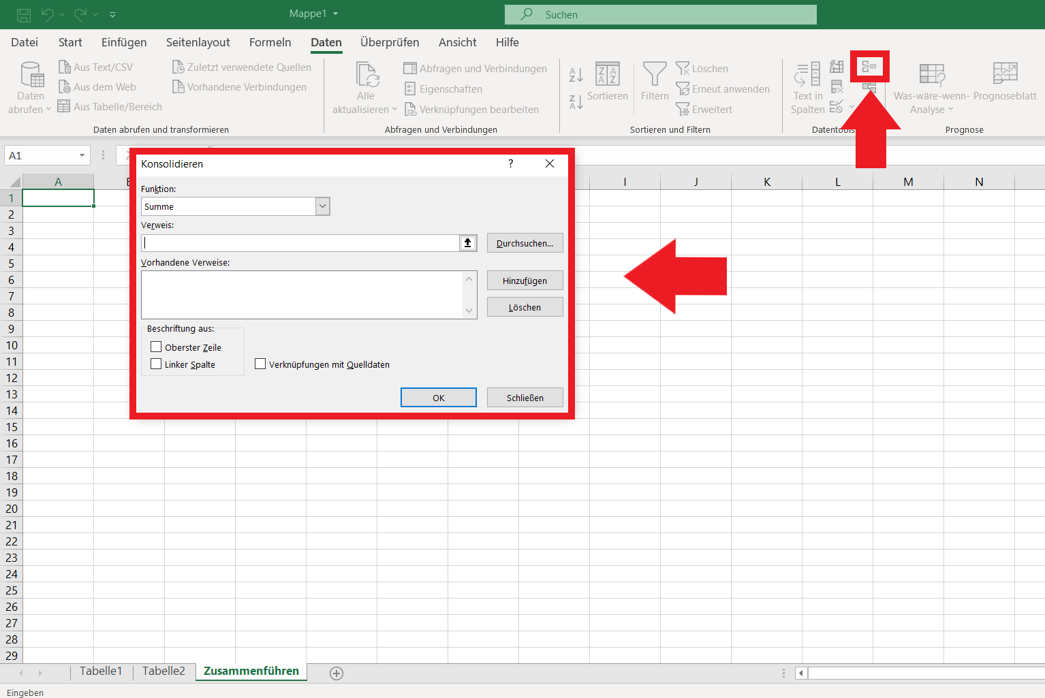Enable the Linker Spalte checkbox
The image size is (1045, 698).
coord(156,364)
